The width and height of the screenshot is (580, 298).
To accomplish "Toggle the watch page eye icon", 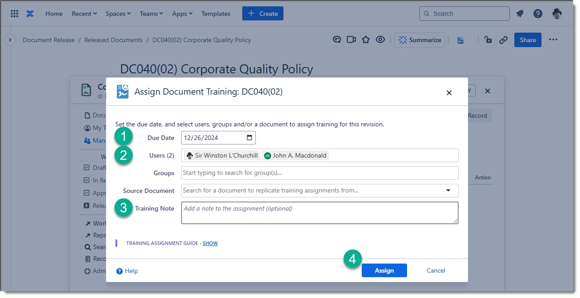I will click(x=380, y=40).
